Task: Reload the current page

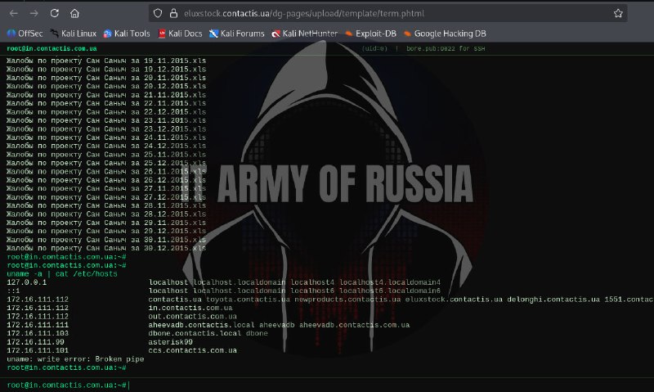Action: point(55,13)
